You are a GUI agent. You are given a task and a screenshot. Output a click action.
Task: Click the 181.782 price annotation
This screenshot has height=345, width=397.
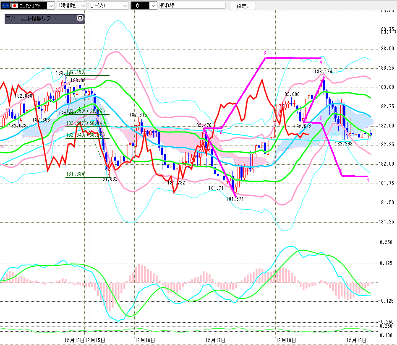click(176, 182)
